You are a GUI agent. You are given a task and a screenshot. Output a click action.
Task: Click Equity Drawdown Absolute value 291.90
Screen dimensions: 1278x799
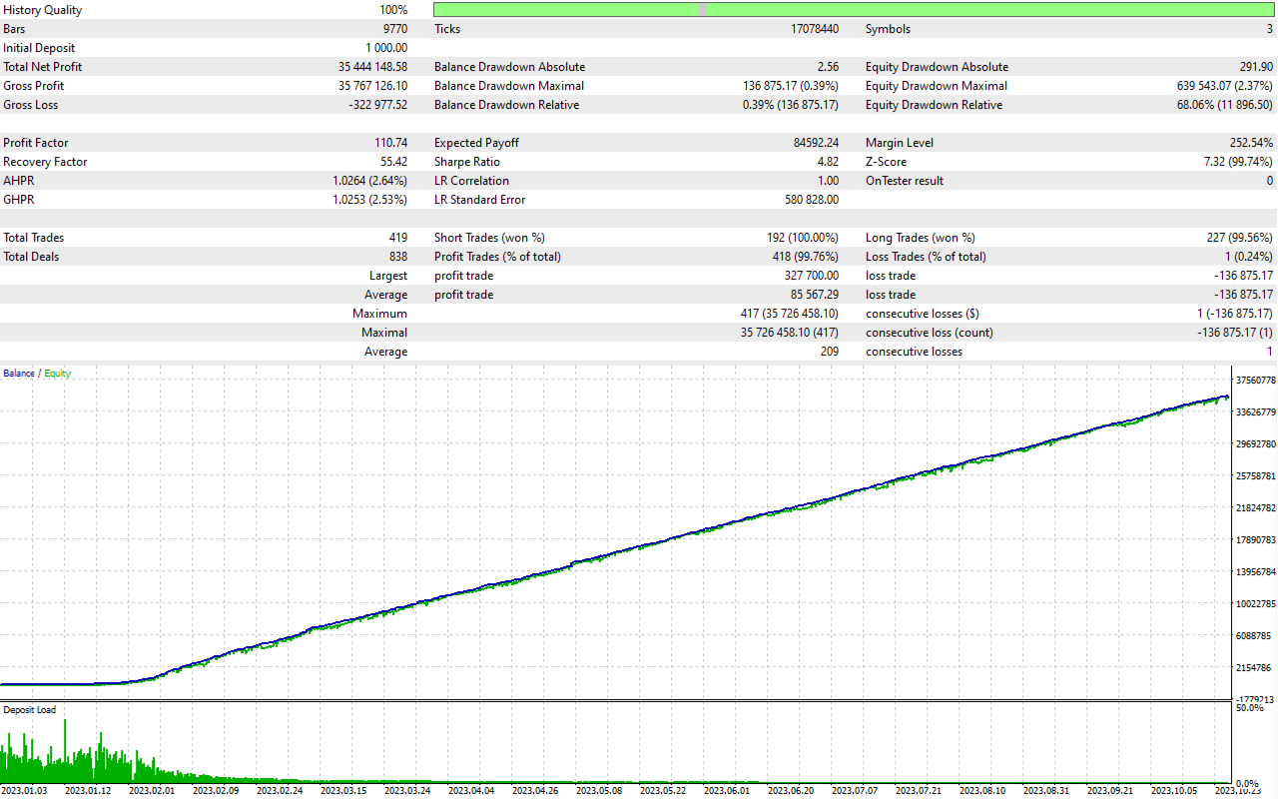coord(1256,67)
